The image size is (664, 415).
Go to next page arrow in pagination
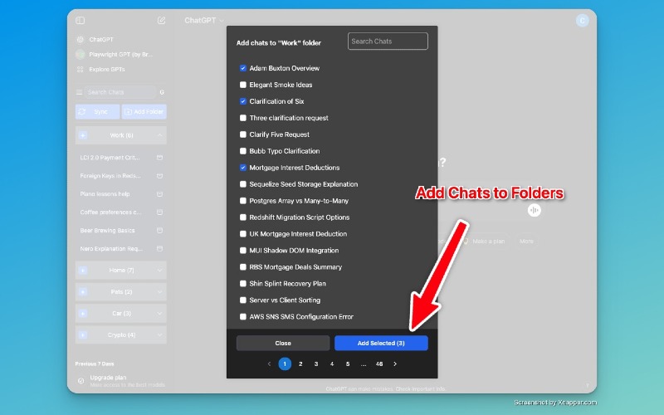[x=395, y=364]
